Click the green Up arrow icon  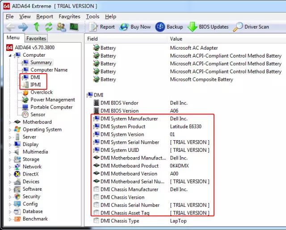(37, 27)
